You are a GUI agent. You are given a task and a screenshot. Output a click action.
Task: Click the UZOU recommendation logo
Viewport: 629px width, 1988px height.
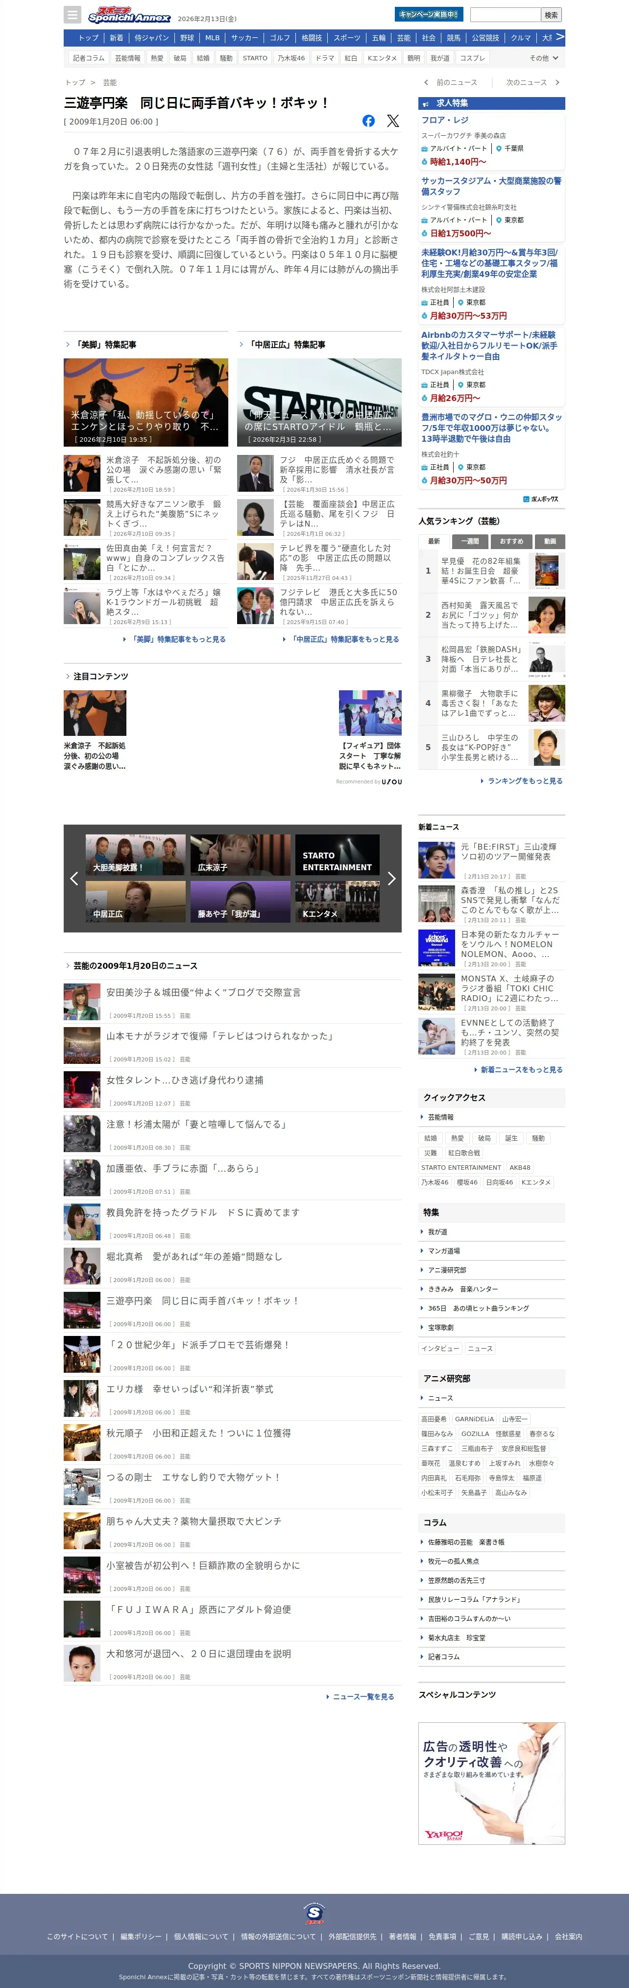point(391,782)
